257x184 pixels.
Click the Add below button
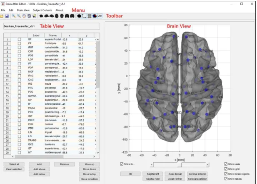[39, 174]
